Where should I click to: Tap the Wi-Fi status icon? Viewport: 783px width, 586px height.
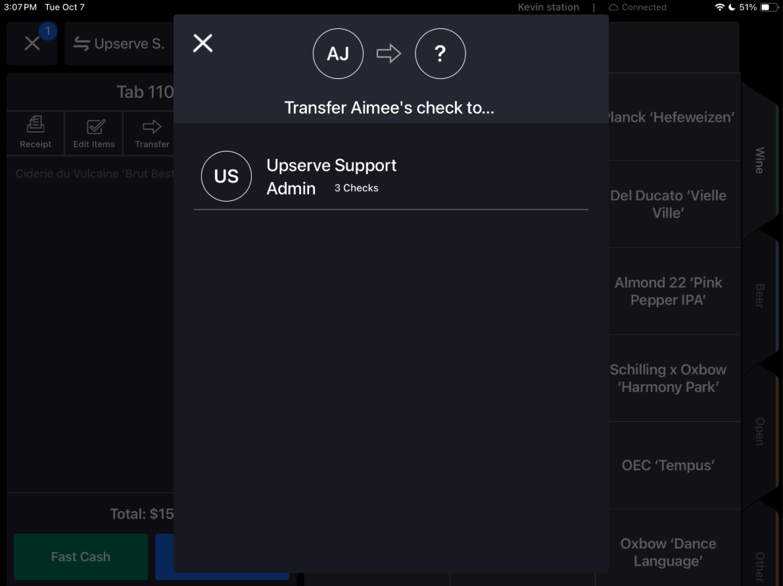[x=720, y=7]
